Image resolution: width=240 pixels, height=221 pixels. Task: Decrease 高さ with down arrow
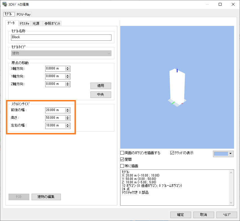point(67,119)
